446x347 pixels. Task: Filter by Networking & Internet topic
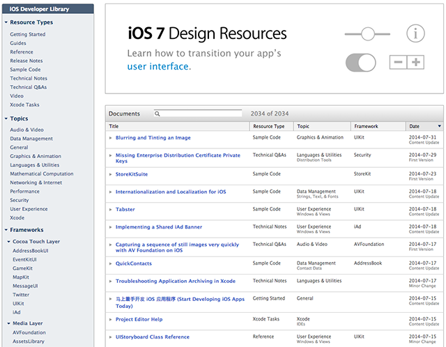(x=36, y=183)
